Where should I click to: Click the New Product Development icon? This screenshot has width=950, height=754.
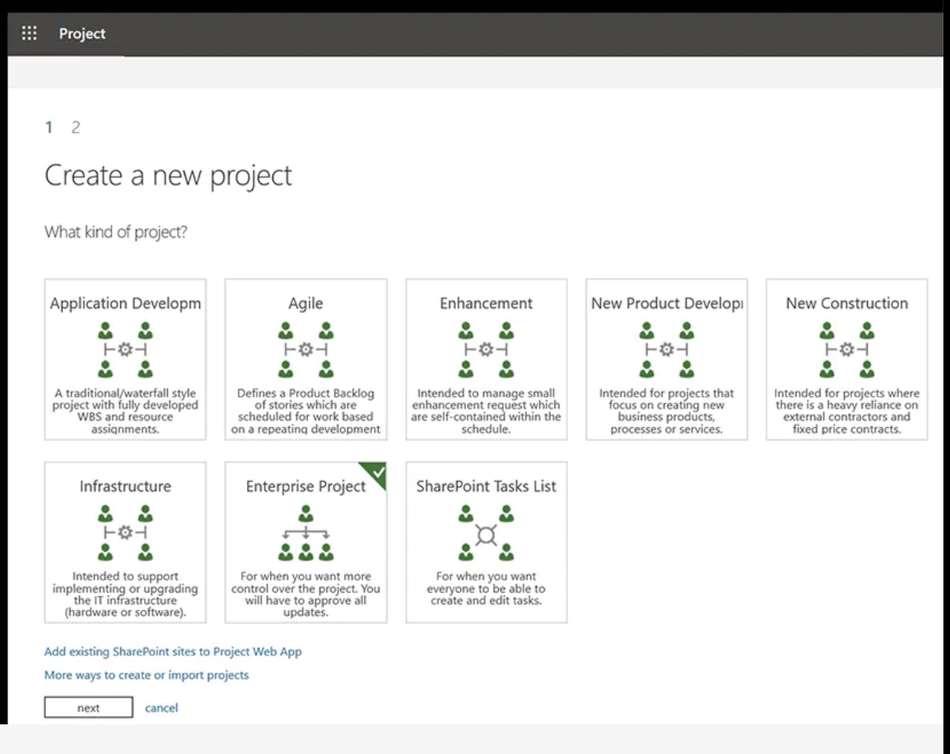click(x=666, y=350)
